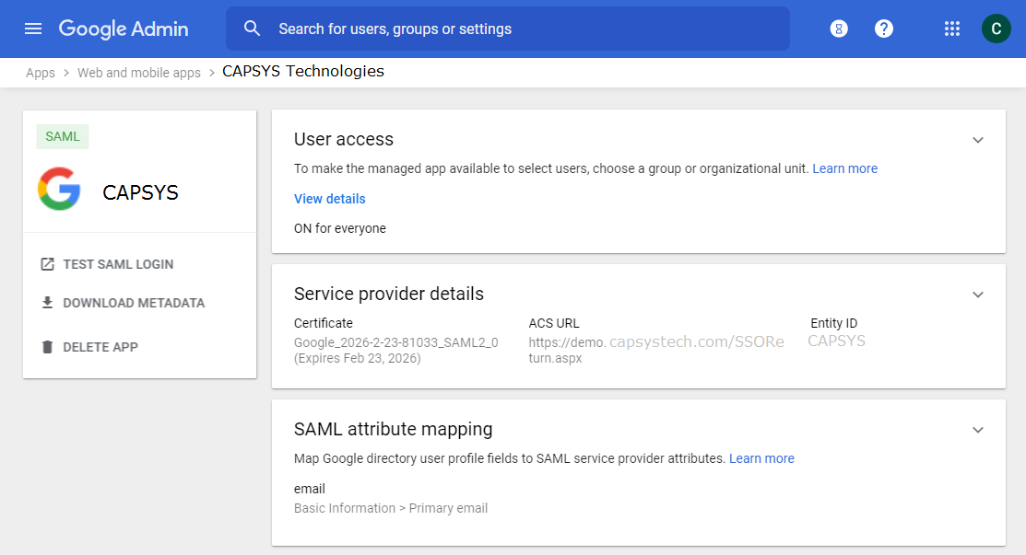Click the Entity ID label
This screenshot has height=555, width=1026.
833,323
